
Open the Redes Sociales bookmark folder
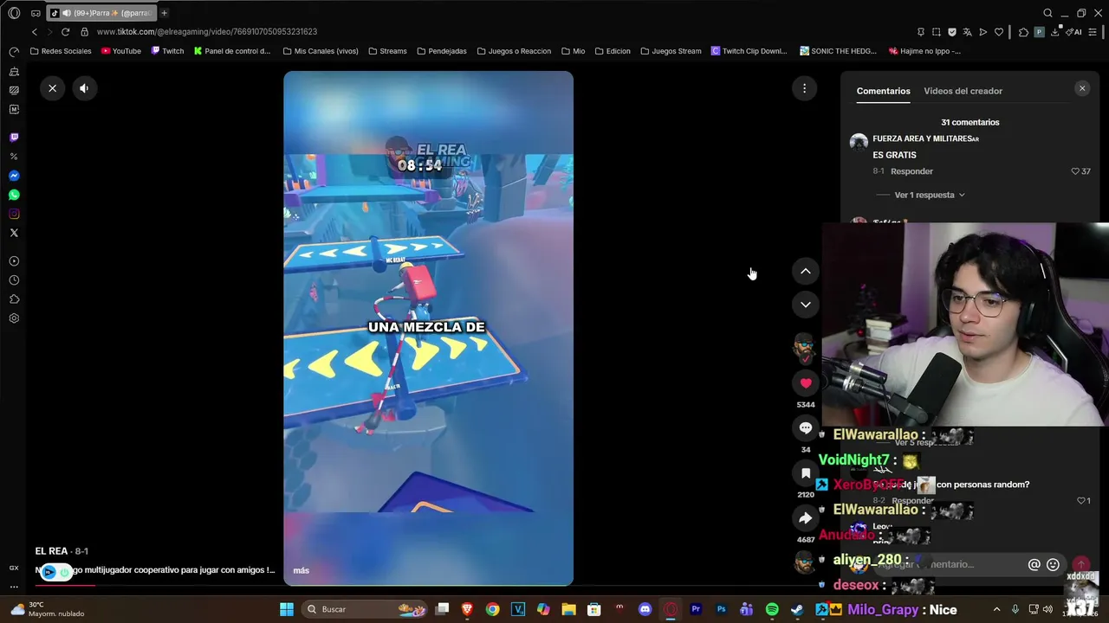61,51
